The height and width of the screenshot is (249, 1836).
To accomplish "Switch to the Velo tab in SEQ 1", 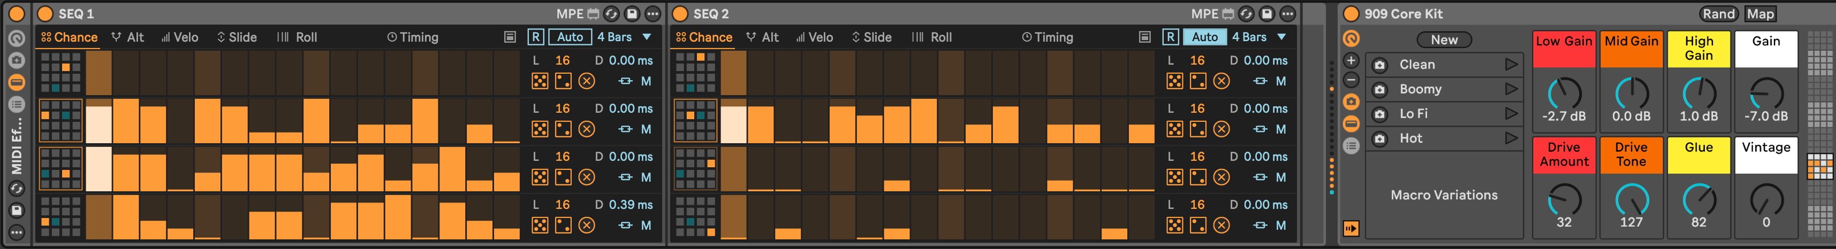I will pyautogui.click(x=180, y=37).
